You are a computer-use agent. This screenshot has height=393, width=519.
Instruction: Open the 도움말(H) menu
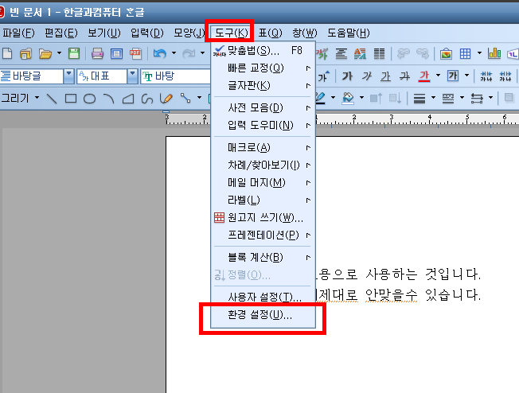(x=348, y=33)
